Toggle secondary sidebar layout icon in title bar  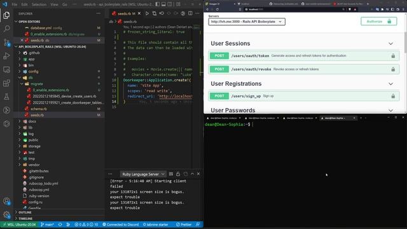click(170, 4)
